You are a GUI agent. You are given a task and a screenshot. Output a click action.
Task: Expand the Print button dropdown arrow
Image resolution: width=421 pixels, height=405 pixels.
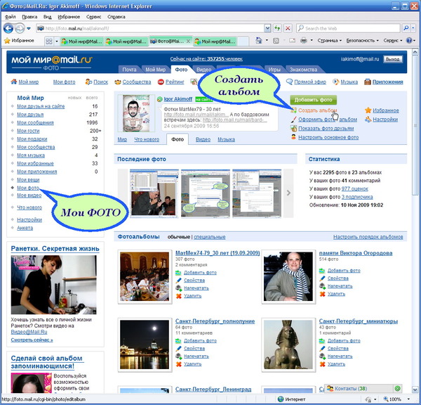pos(312,41)
